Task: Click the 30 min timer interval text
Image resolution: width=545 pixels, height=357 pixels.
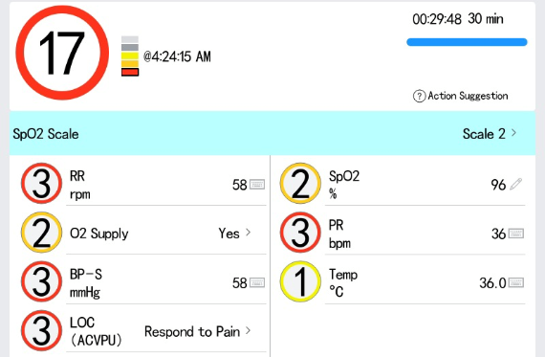Action: point(486,19)
